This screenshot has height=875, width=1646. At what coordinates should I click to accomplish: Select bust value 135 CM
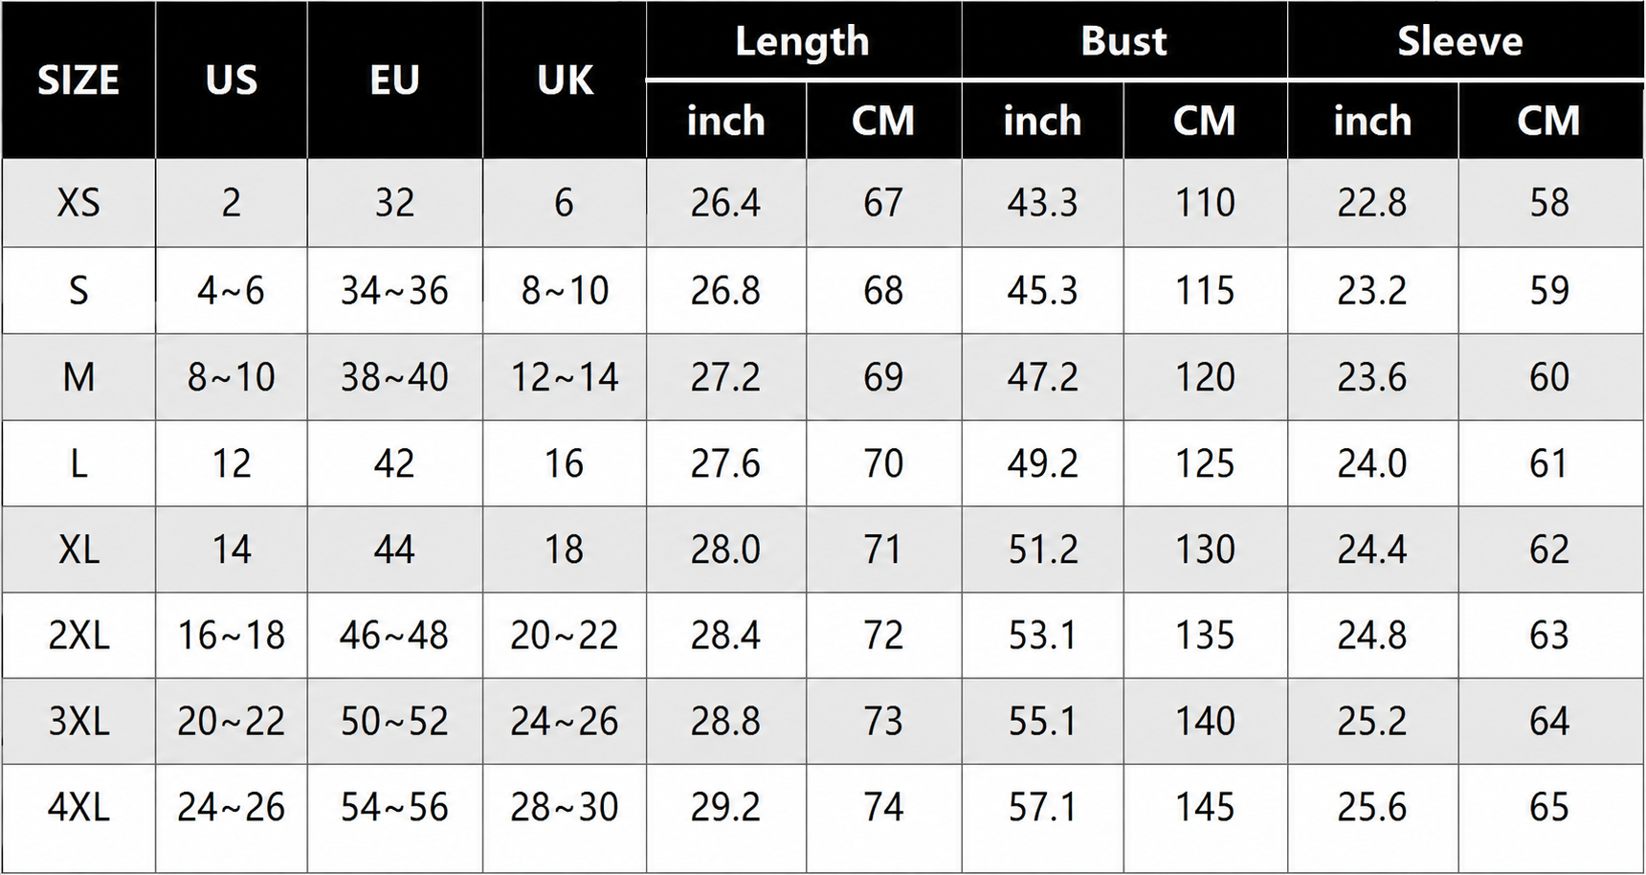[x=1205, y=636]
